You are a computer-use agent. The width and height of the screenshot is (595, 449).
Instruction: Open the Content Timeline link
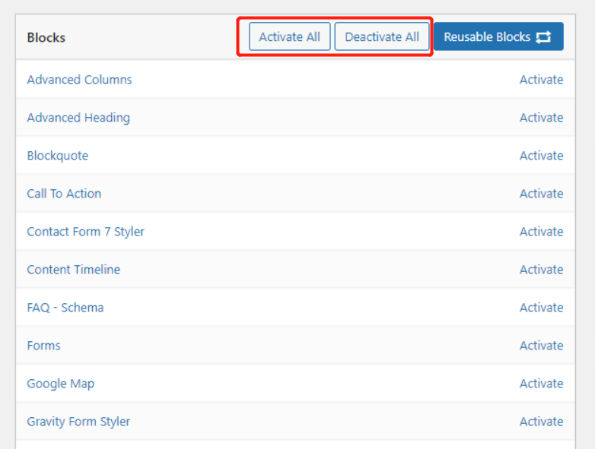73,270
